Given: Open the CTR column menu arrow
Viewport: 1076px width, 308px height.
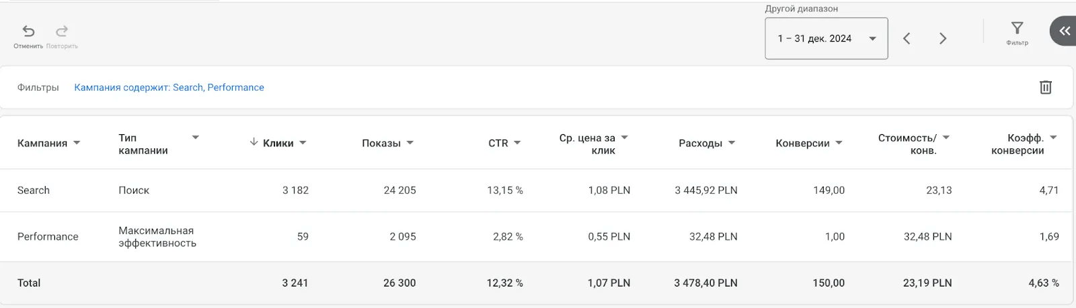Looking at the screenshot, I should (x=517, y=143).
